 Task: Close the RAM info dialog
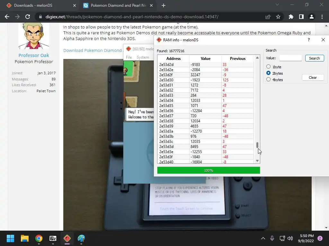323,40
